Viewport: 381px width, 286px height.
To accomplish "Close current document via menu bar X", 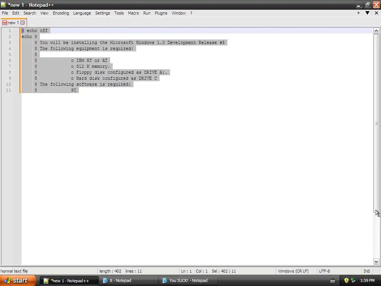I will (x=377, y=13).
